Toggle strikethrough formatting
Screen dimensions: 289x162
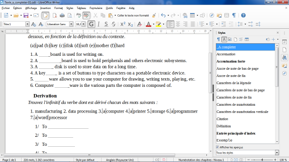pyautogui.click(x=113, y=24)
